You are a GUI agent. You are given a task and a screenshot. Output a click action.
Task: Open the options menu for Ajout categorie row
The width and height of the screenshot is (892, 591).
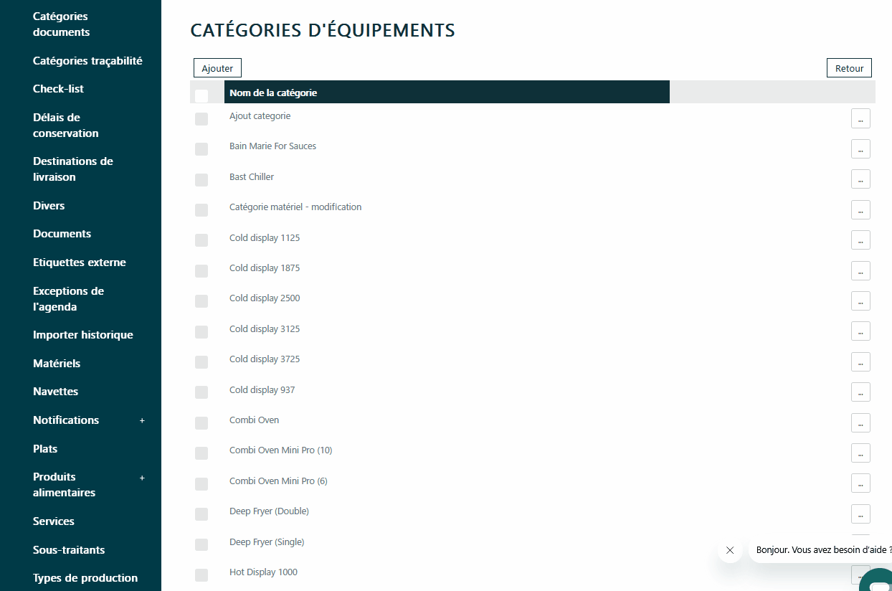pos(860,118)
